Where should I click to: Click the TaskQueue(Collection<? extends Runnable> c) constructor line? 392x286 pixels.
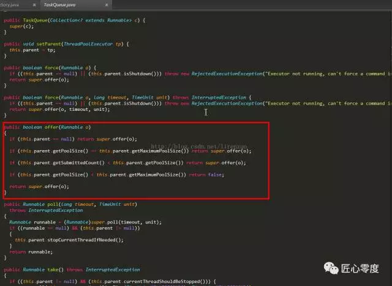[x=75, y=20]
